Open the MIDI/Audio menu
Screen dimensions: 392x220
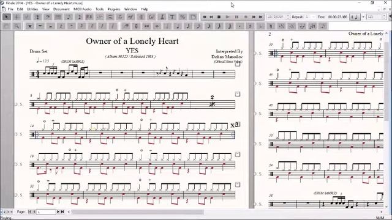[x=83, y=9]
